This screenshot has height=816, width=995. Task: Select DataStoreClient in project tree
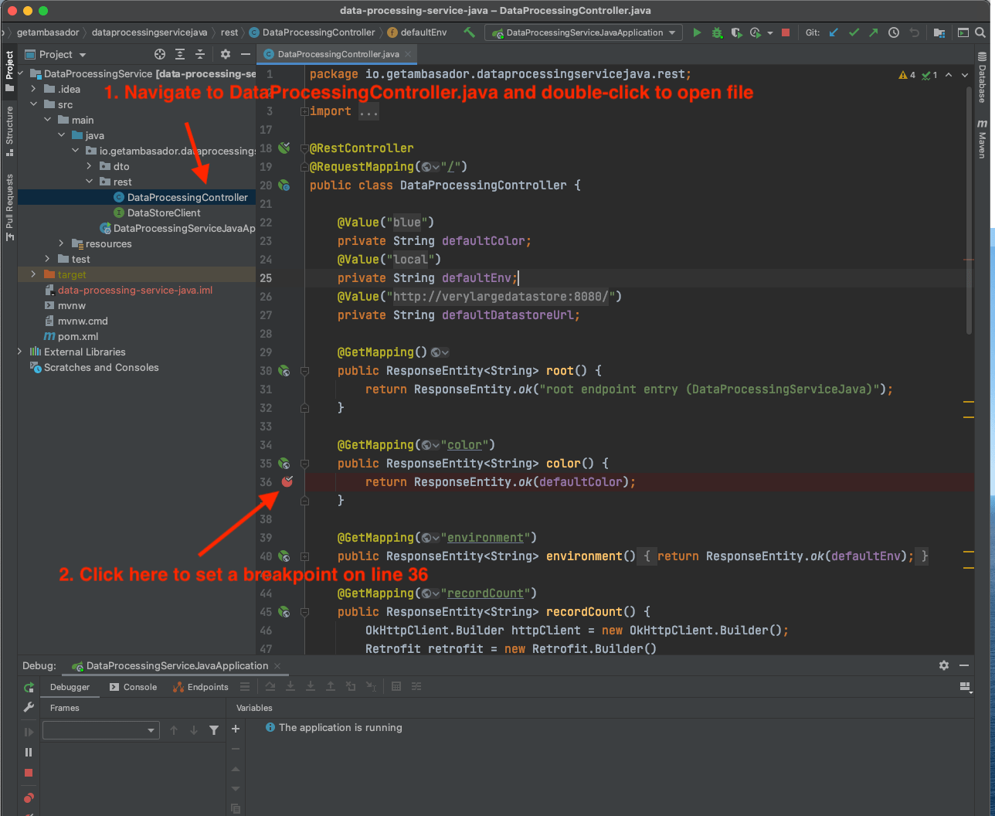164,212
